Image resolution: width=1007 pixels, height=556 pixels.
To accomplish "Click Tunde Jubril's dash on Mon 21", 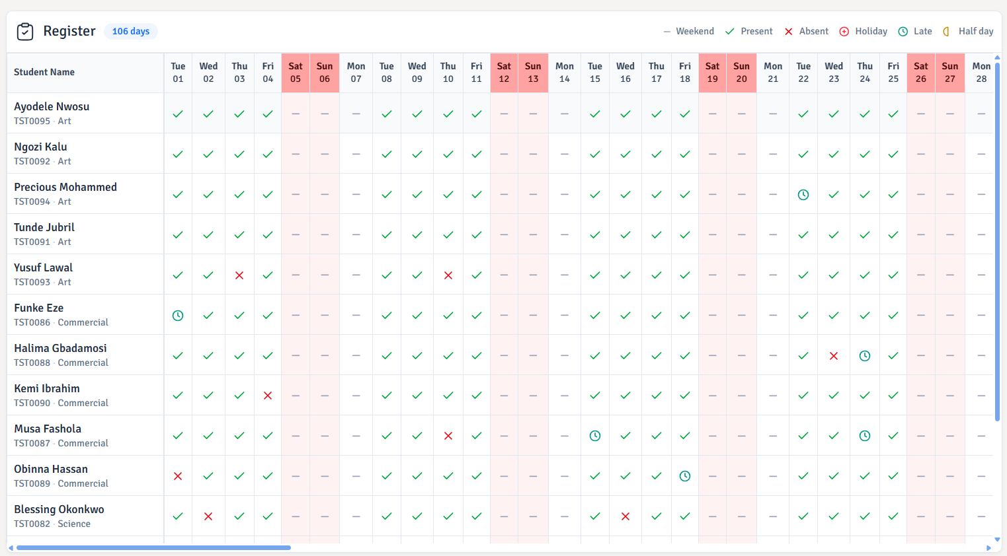I will click(773, 235).
